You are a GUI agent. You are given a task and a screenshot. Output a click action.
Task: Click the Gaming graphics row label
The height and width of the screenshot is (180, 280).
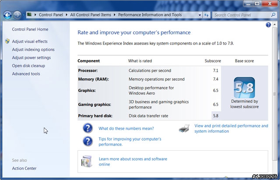pyautogui.click(x=94, y=104)
